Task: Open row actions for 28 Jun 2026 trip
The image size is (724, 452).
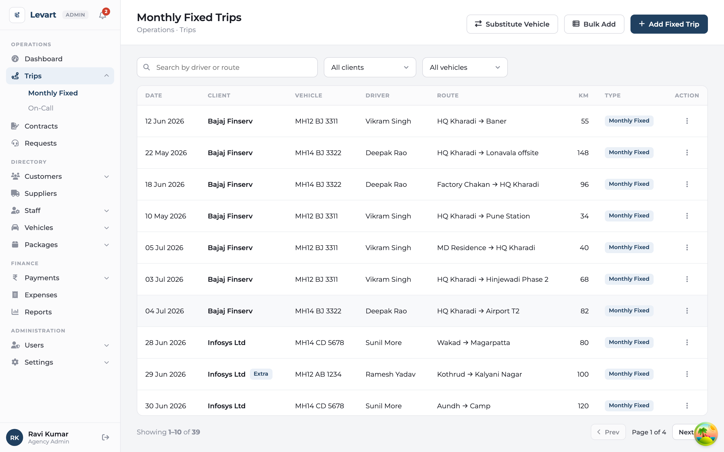Action: click(687, 342)
